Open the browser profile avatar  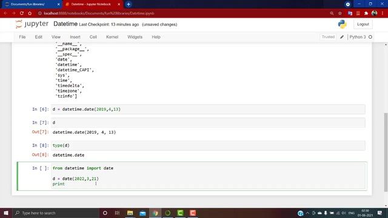(x=375, y=13)
